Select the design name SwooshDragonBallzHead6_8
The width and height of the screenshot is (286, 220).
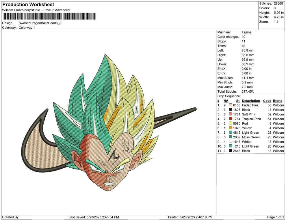pos(40,23)
